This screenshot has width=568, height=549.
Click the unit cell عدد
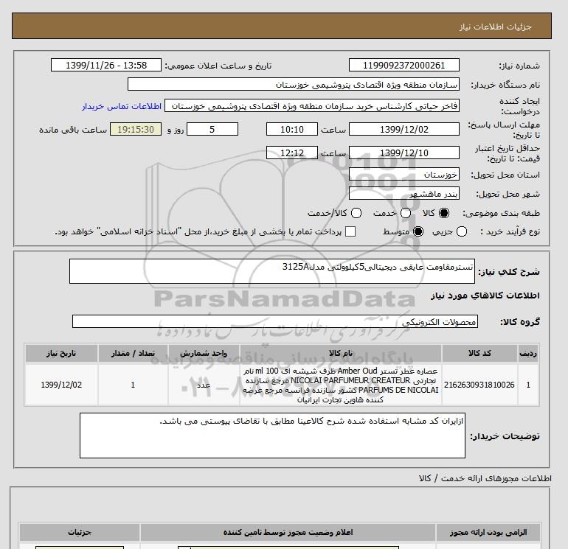coord(204,385)
